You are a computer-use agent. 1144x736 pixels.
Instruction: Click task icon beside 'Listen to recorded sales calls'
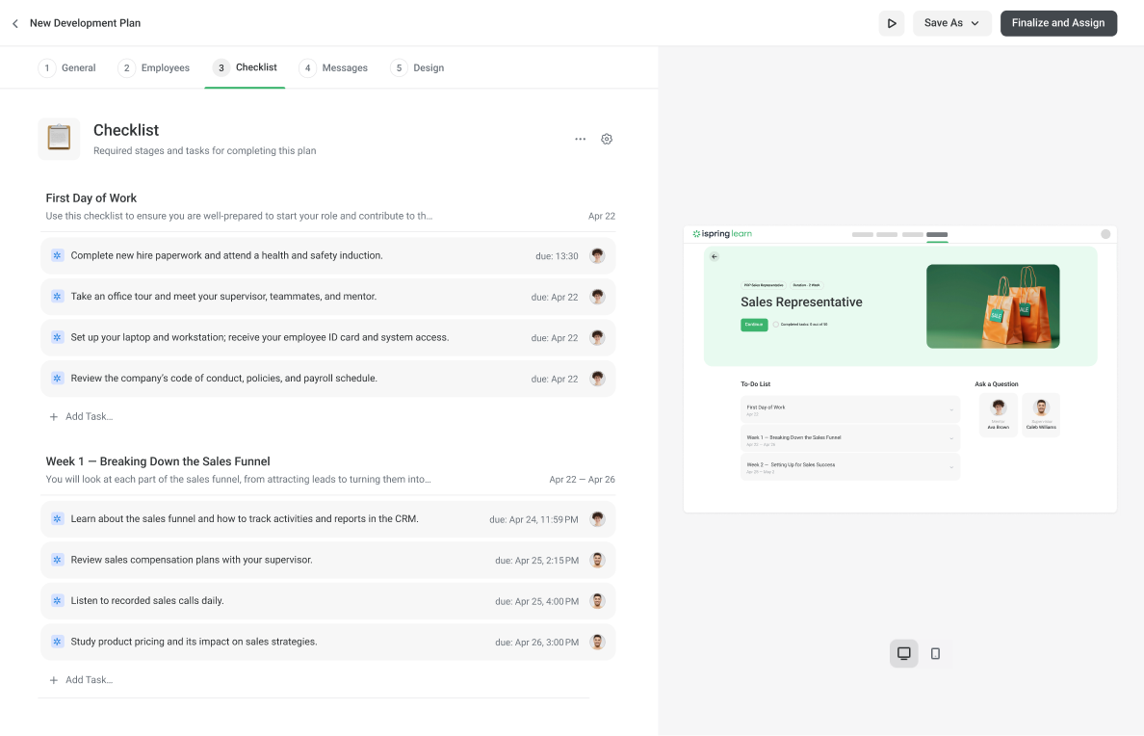57,601
